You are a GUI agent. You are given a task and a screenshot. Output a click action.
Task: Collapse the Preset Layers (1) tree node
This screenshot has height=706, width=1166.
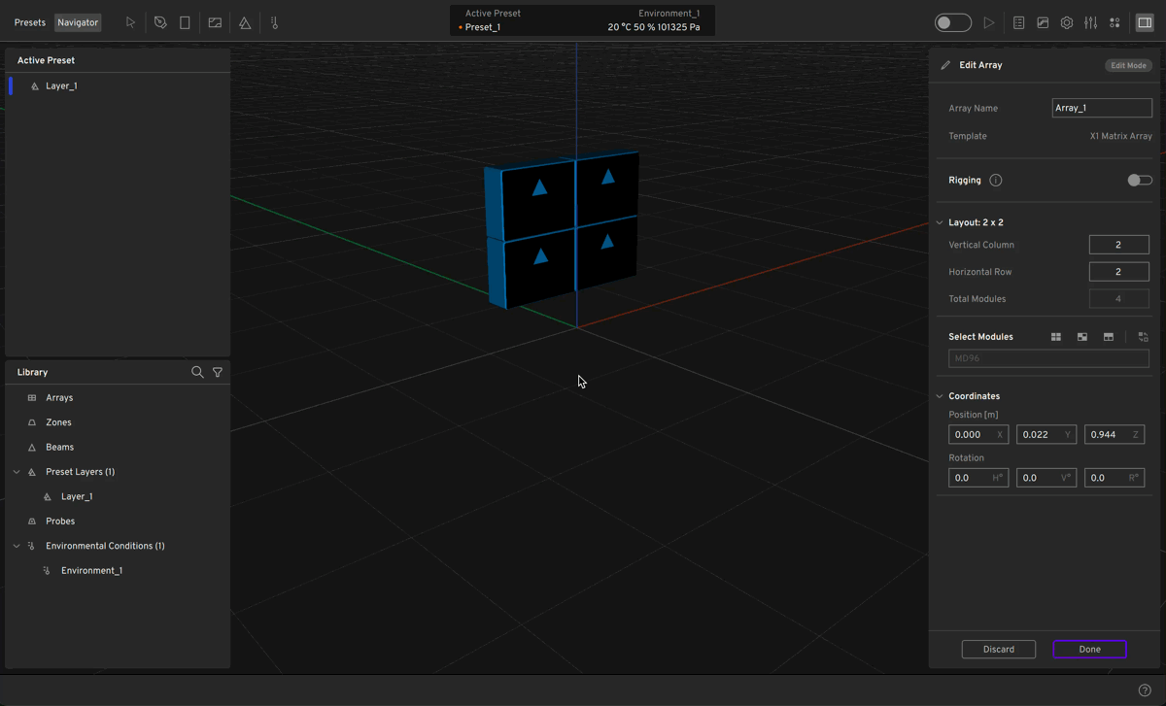(x=17, y=472)
